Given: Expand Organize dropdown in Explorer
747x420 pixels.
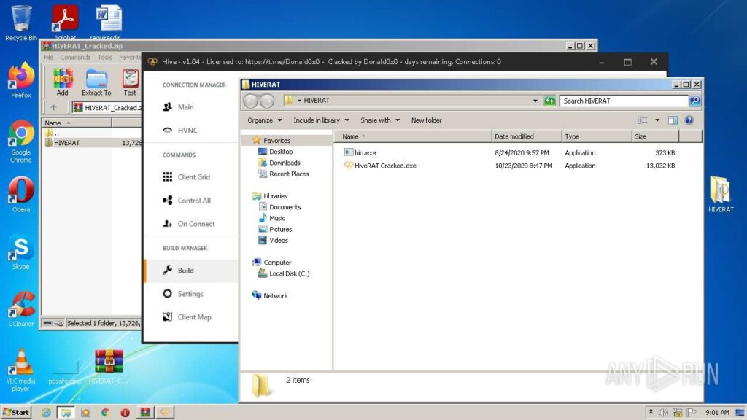Looking at the screenshot, I should (x=264, y=120).
